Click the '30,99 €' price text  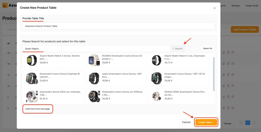(44, 62)
